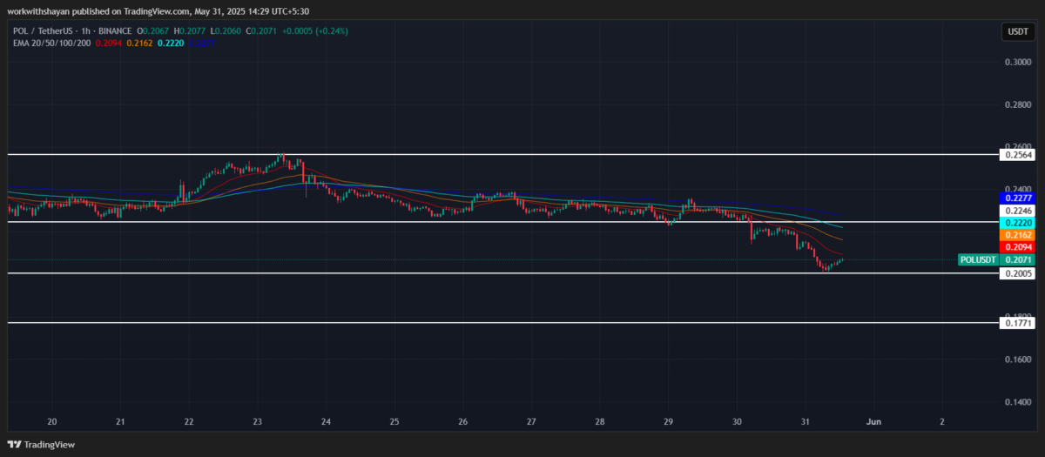Select the horizontal line at 0.1771
Image resolution: width=1045 pixels, height=457 pixels.
(x=522, y=323)
